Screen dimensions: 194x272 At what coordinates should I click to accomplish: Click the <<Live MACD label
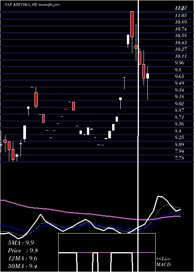(163, 262)
